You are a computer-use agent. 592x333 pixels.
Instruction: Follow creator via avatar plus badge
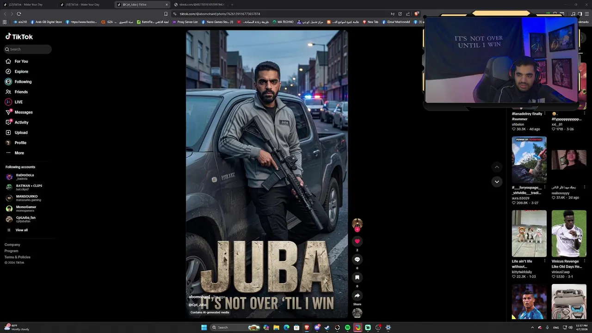(357, 229)
